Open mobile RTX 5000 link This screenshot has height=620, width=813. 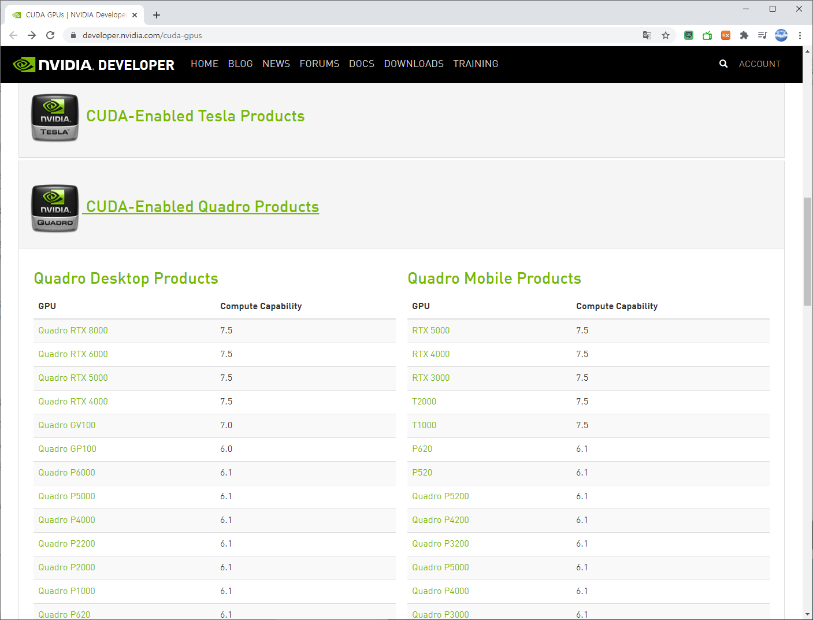point(430,331)
